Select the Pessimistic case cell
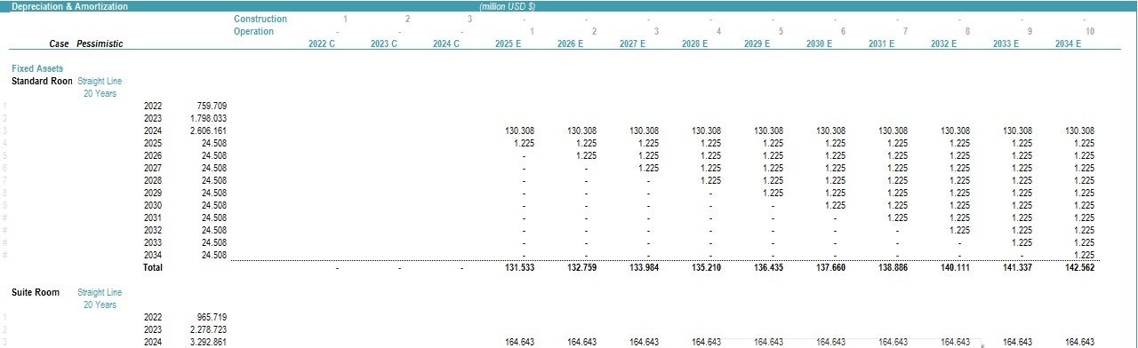 100,43
